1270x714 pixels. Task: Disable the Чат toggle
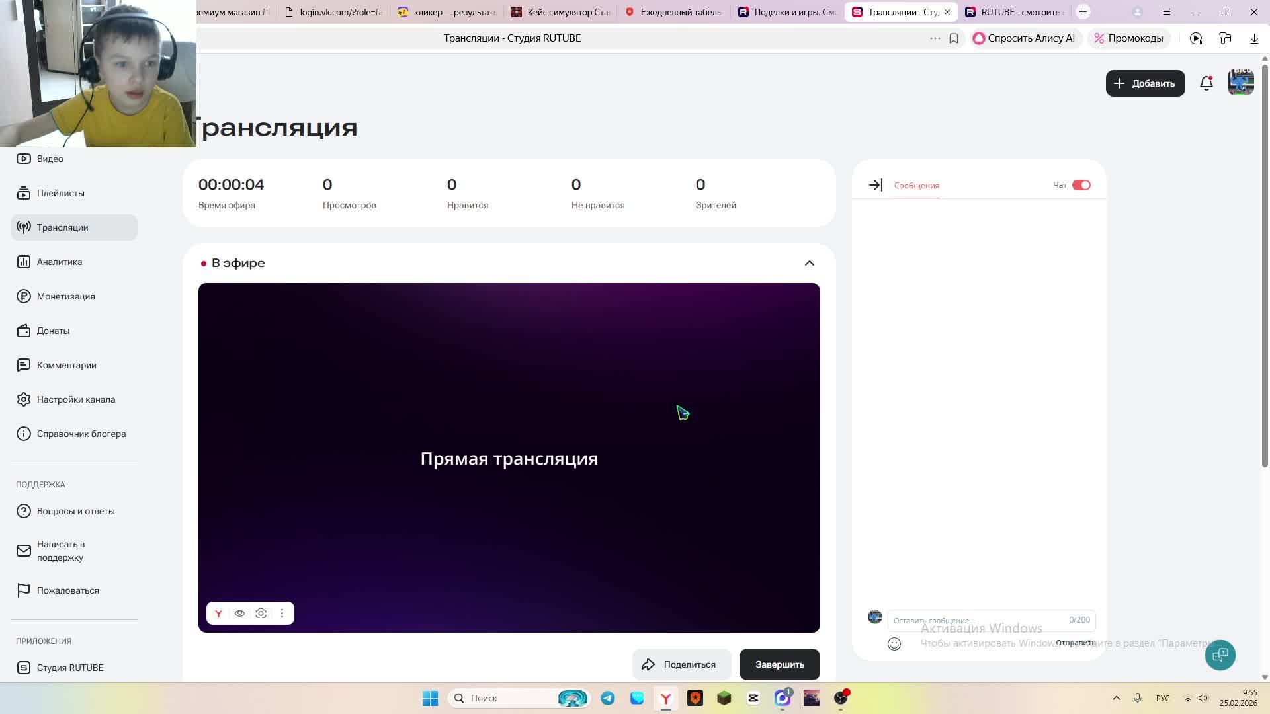[x=1081, y=185]
